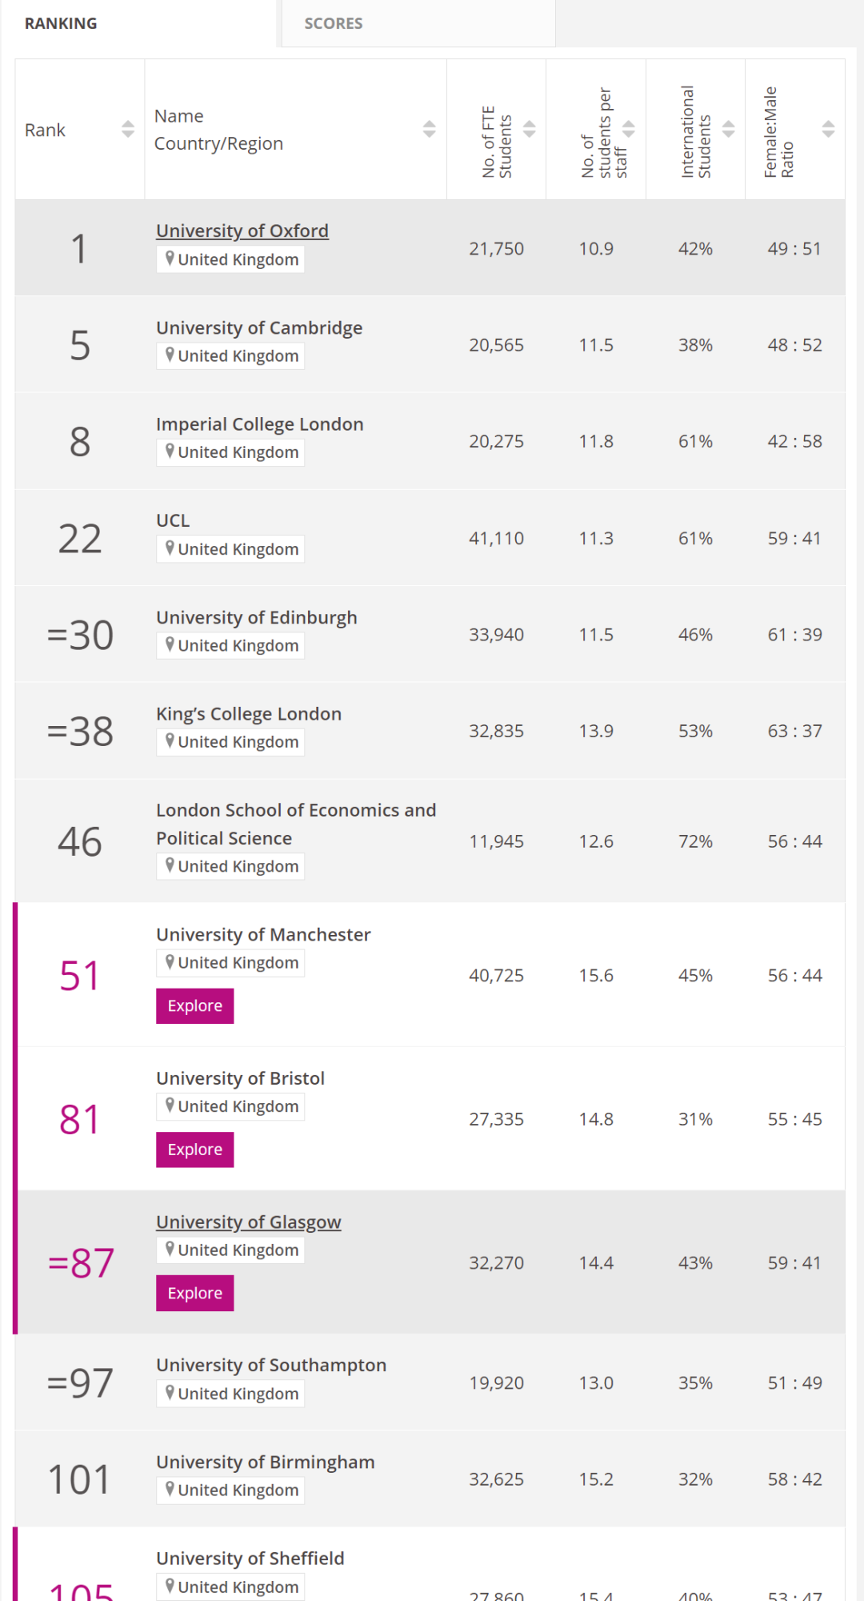This screenshot has width=864, height=1601.
Task: Sort by No. of FTE Students
Action: pos(529,129)
